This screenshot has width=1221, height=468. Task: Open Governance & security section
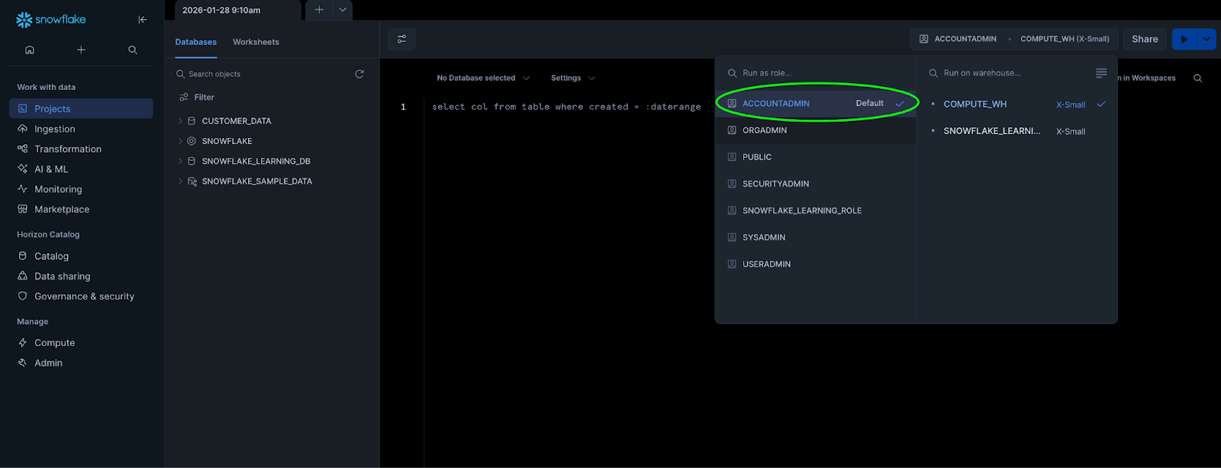[81, 297]
